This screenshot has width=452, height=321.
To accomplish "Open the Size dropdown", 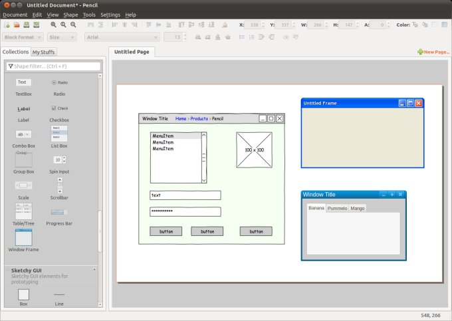I will [62, 37].
